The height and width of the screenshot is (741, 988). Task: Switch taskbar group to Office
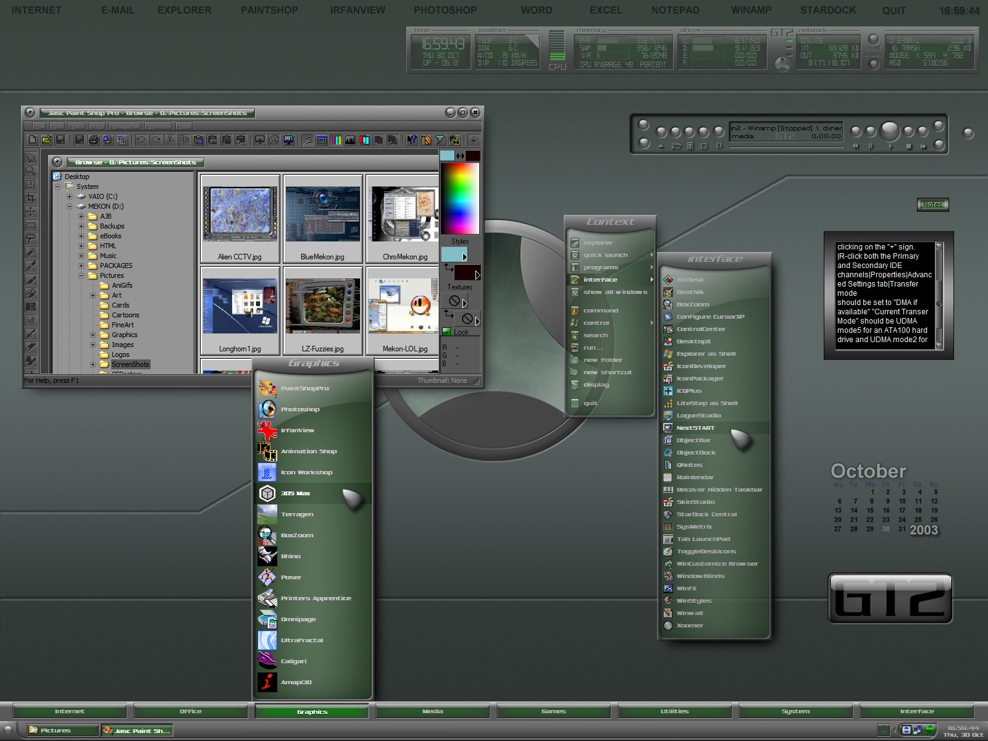tap(191, 711)
